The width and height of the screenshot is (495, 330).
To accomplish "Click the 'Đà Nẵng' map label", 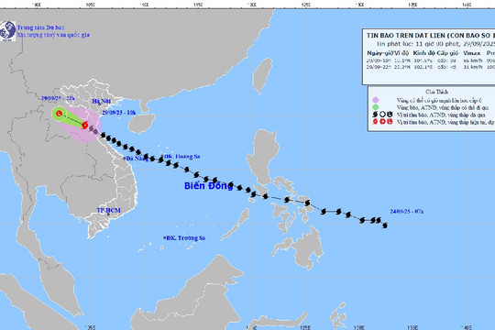I will [137, 159].
